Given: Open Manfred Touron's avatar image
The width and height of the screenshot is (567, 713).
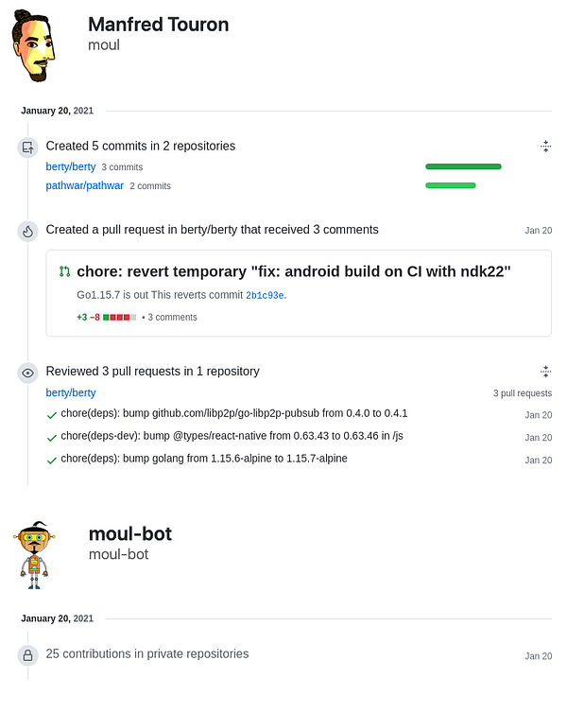Looking at the screenshot, I should (34, 46).
